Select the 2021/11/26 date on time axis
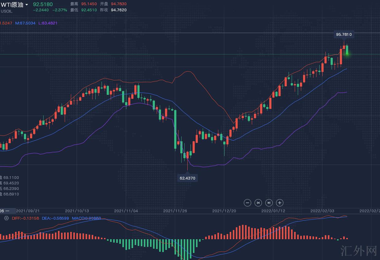 click(175, 211)
